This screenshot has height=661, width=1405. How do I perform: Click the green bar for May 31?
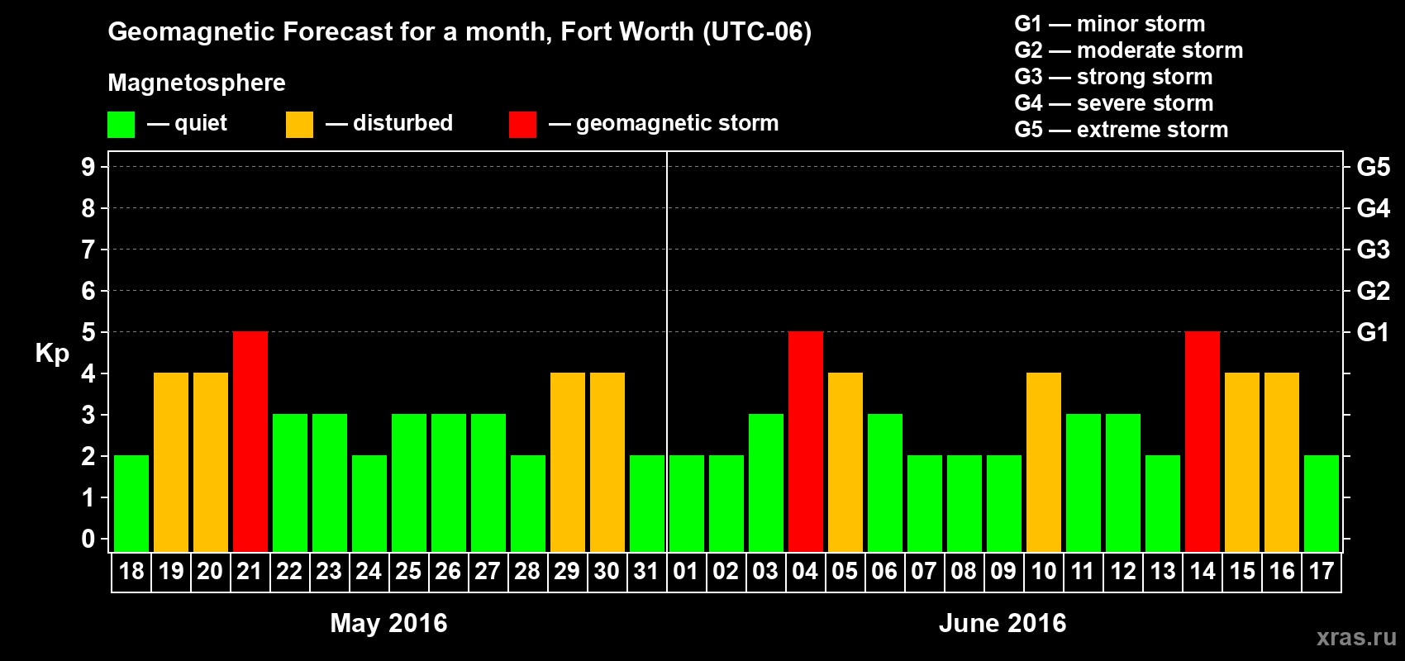647,503
